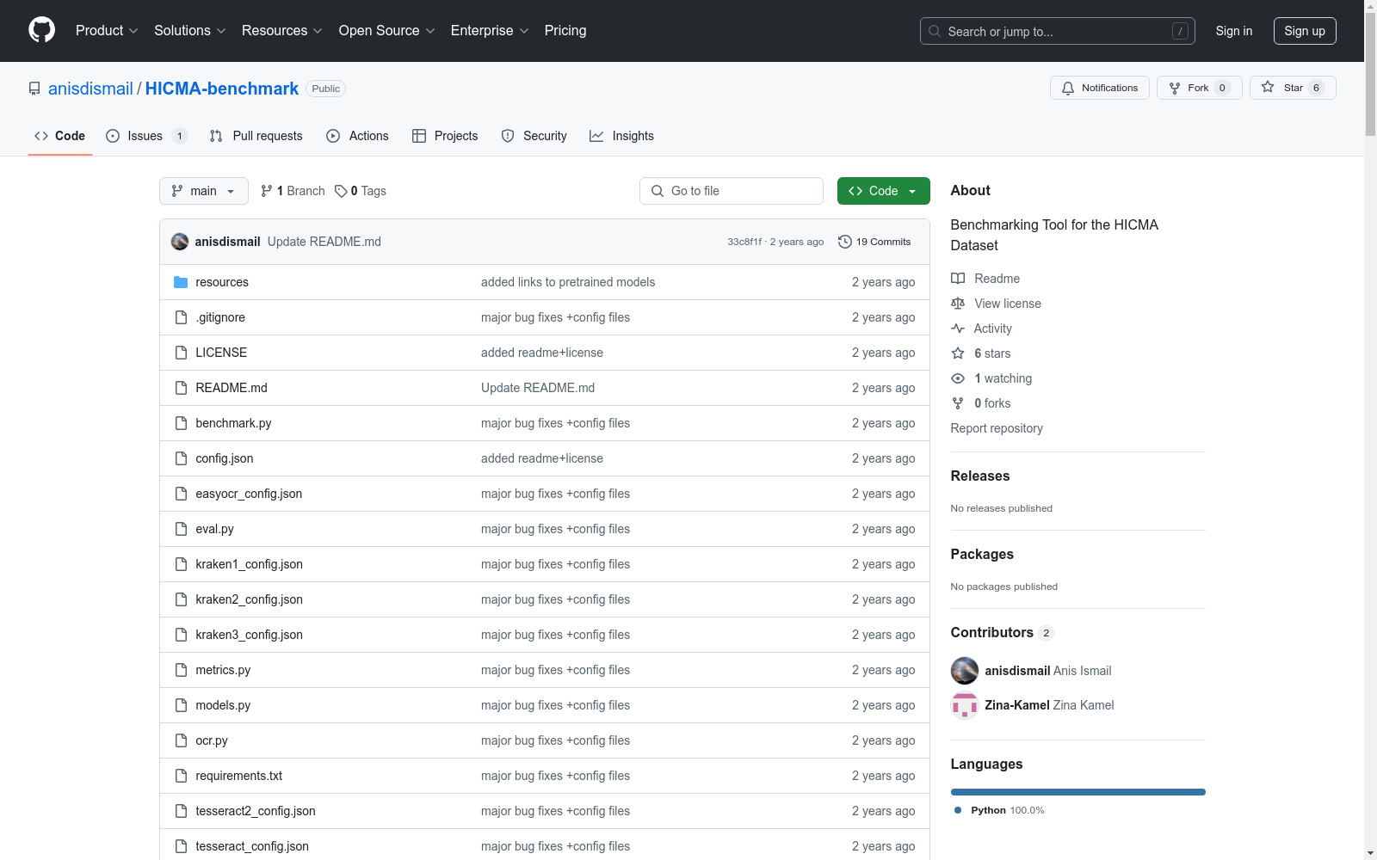View the 19 Commits history
The width and height of the screenshot is (1377, 860).
874,242
